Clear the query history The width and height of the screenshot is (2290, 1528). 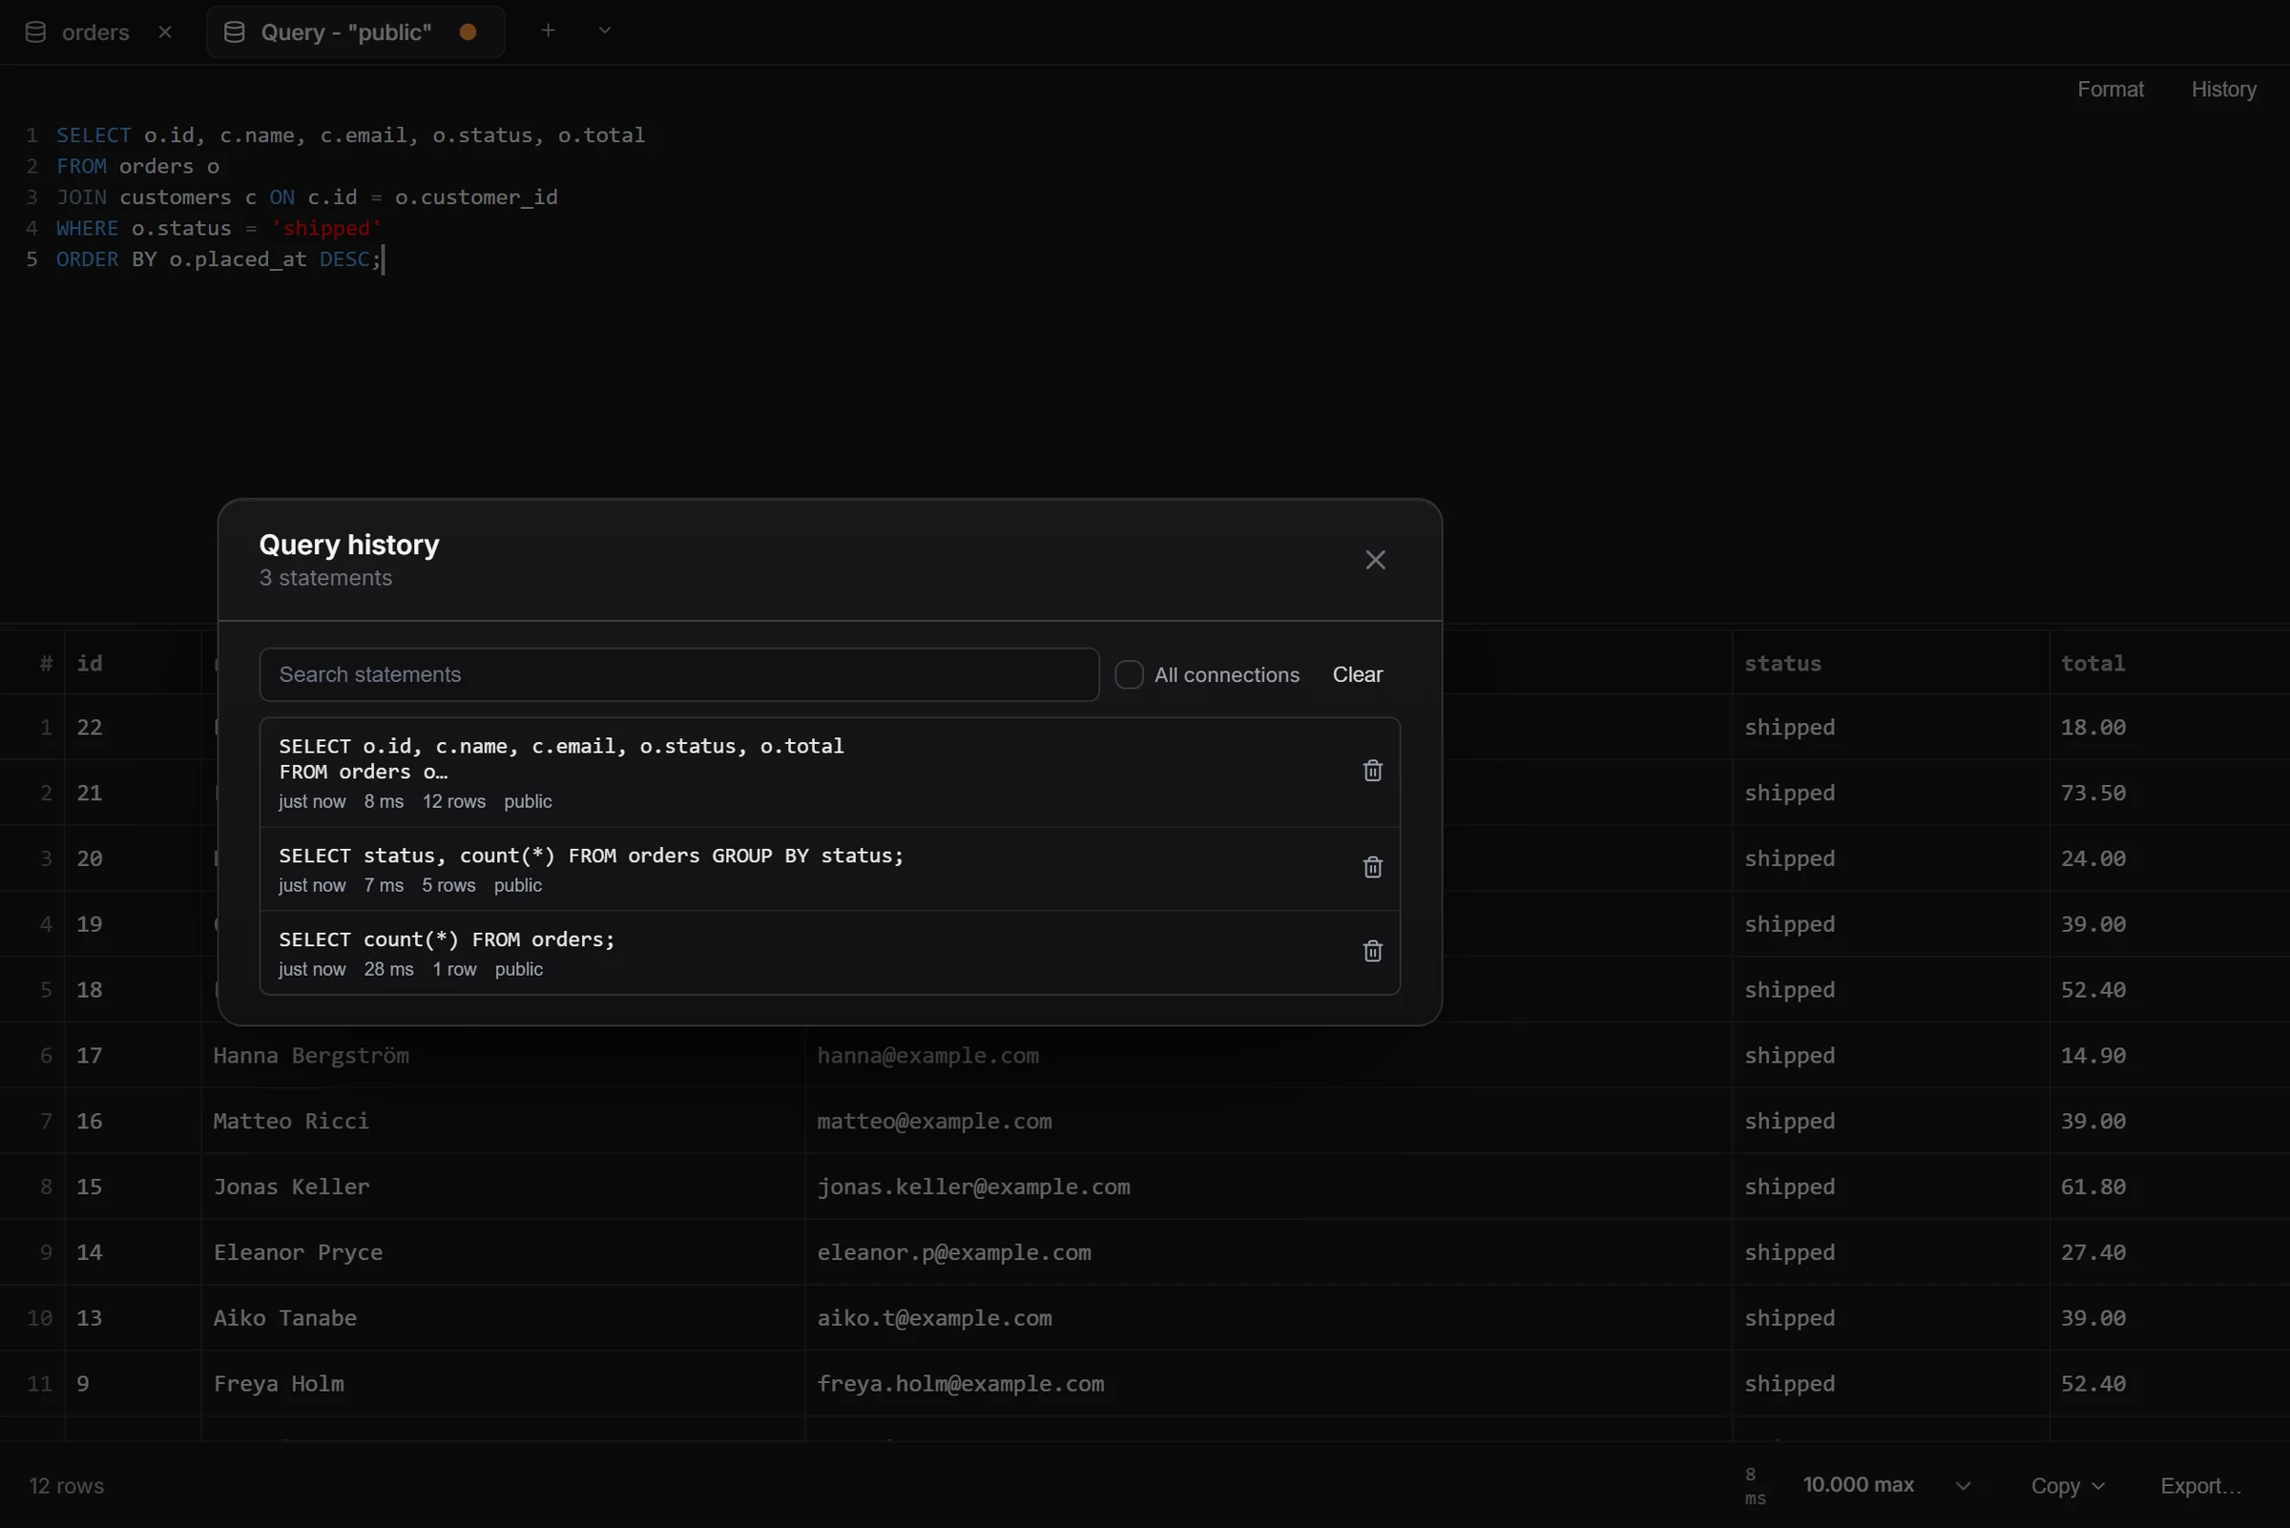click(x=1357, y=674)
